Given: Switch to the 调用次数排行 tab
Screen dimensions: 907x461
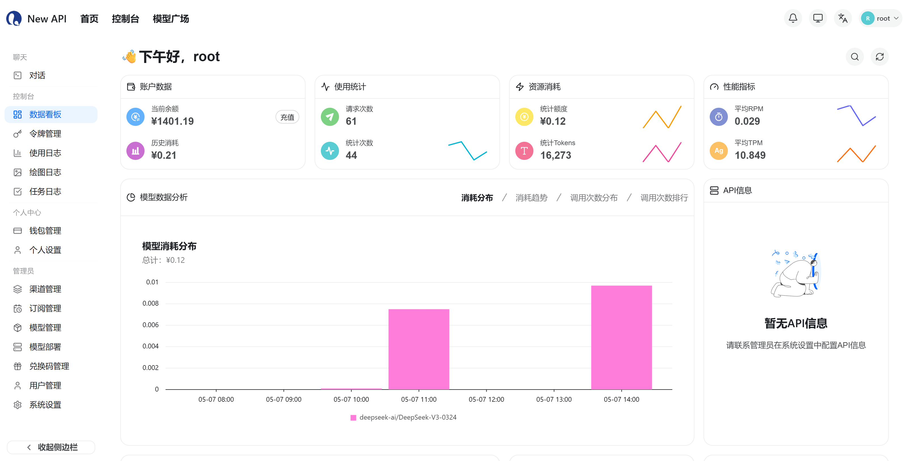Looking at the screenshot, I should point(664,198).
